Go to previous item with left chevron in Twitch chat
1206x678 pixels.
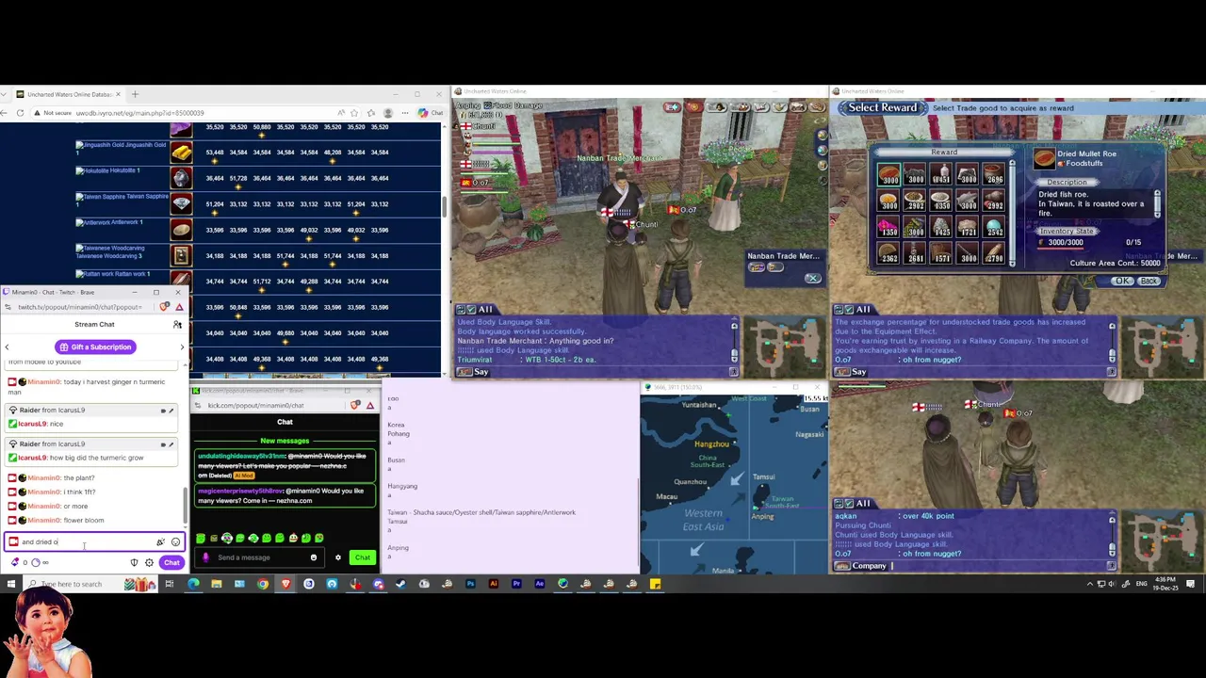pyautogui.click(x=7, y=347)
